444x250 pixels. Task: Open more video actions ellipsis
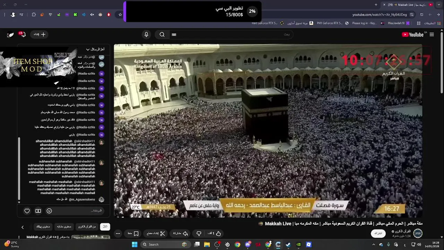(118, 233)
